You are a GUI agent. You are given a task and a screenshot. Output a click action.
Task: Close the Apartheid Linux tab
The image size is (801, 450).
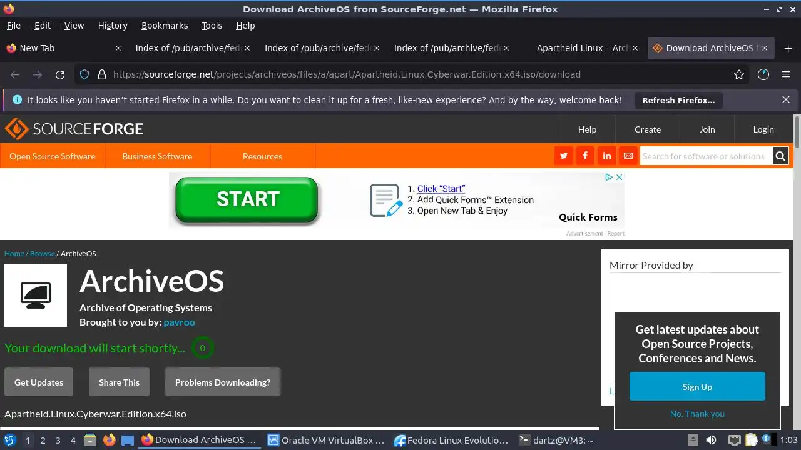point(636,48)
